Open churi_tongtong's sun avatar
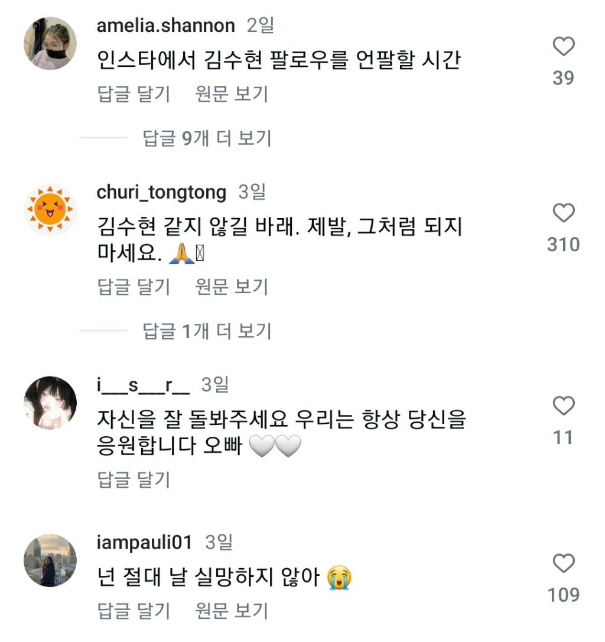 point(50,210)
